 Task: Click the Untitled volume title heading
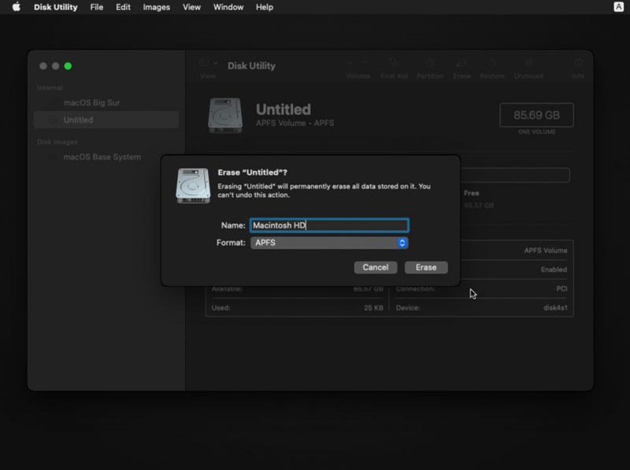(283, 109)
